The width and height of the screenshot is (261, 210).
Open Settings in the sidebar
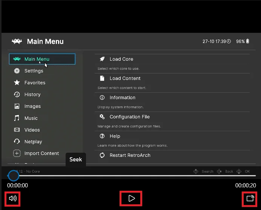click(x=34, y=71)
